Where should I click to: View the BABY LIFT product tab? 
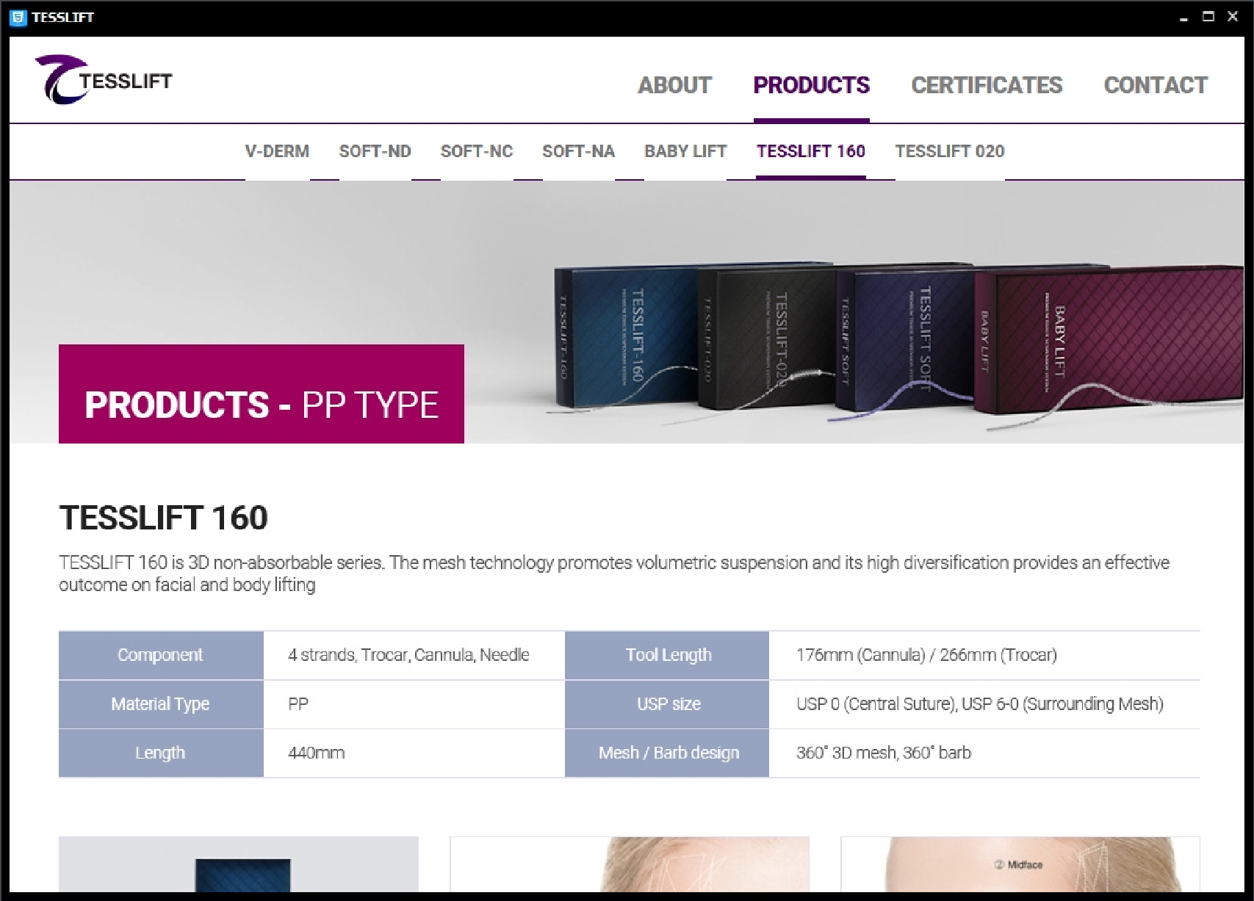click(x=685, y=151)
